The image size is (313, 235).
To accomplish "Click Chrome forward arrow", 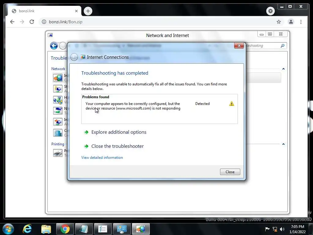I will click(22, 22).
